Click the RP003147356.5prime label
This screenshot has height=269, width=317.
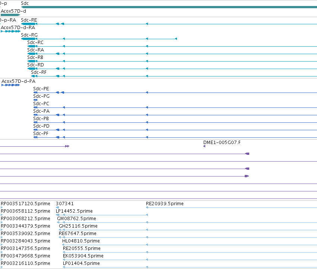(25, 248)
